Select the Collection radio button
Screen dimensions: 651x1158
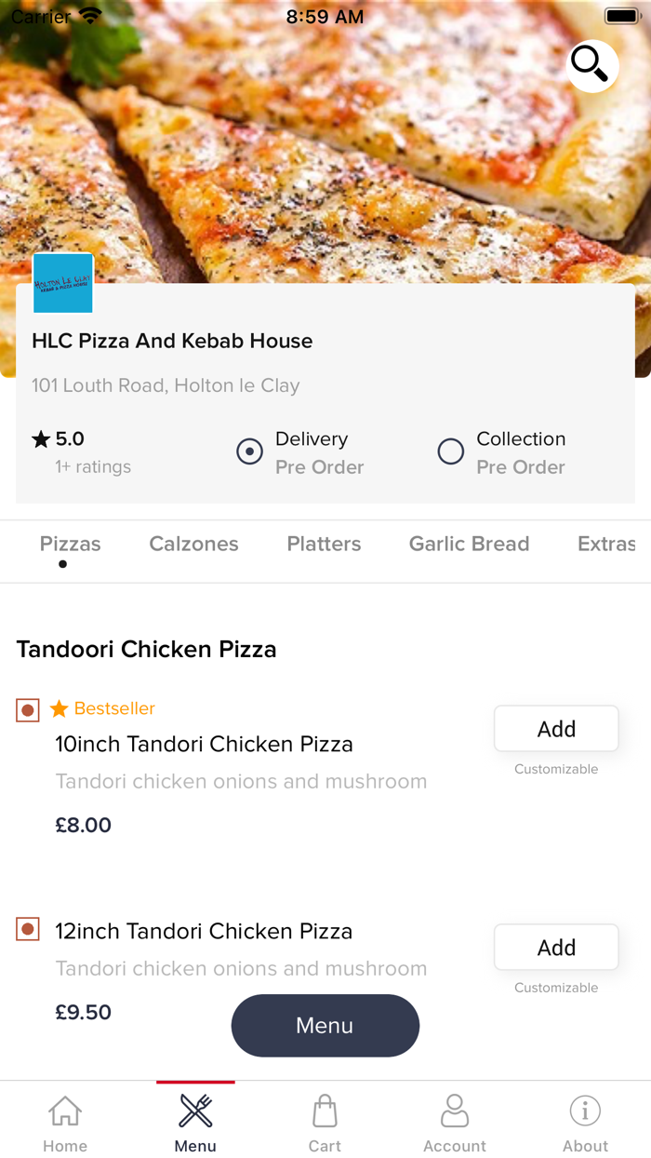click(450, 451)
